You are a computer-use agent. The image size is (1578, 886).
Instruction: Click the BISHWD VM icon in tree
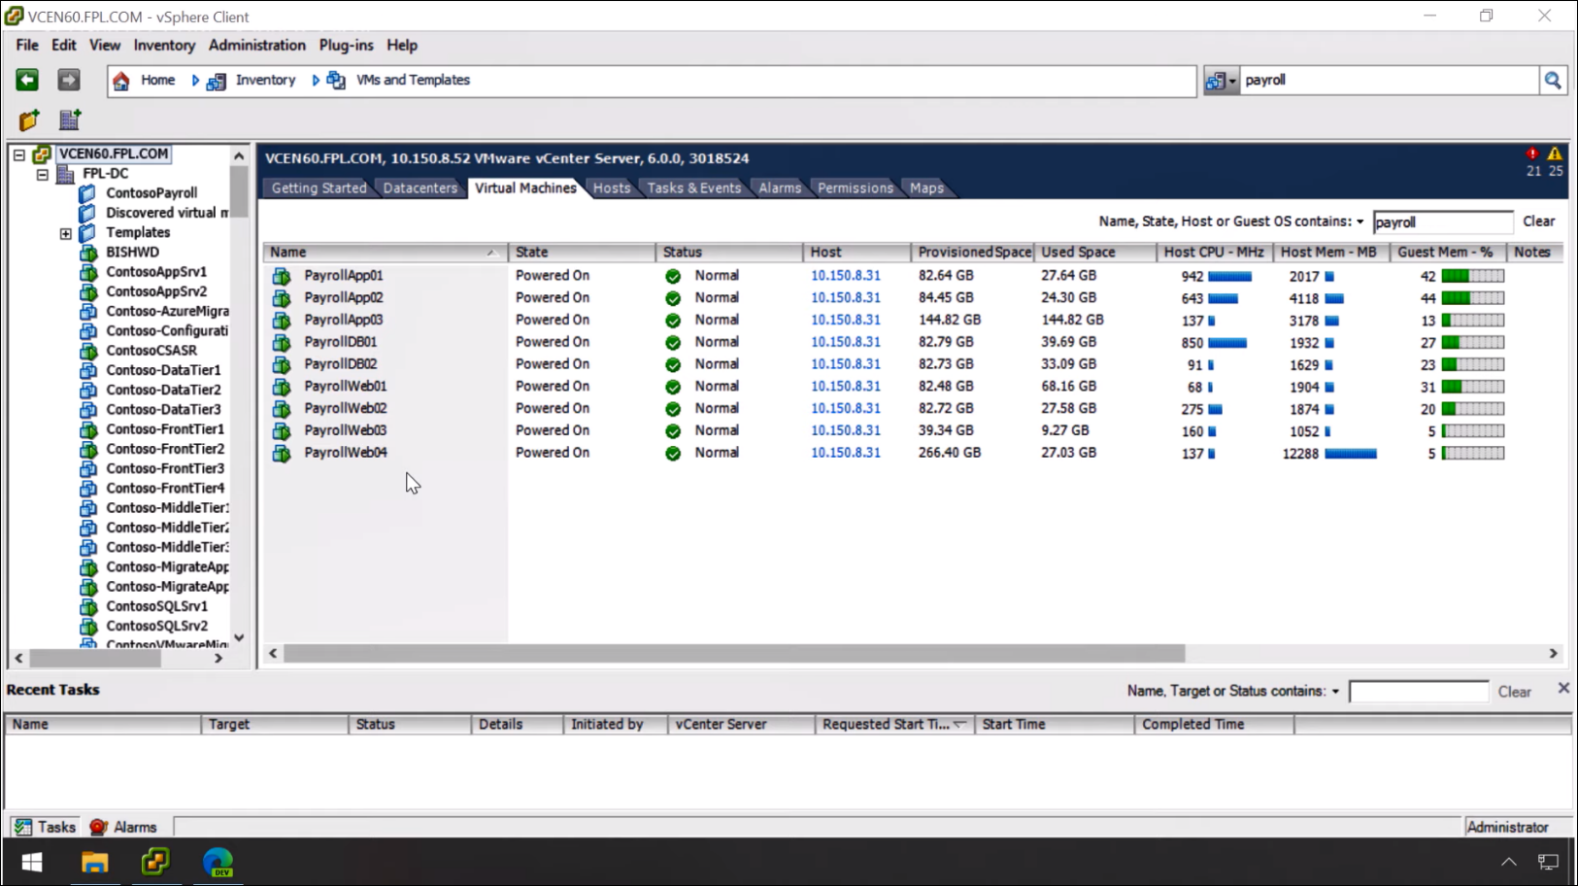pyautogui.click(x=88, y=253)
